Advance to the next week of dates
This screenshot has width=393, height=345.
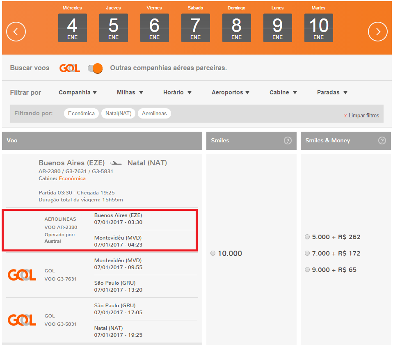click(x=378, y=32)
